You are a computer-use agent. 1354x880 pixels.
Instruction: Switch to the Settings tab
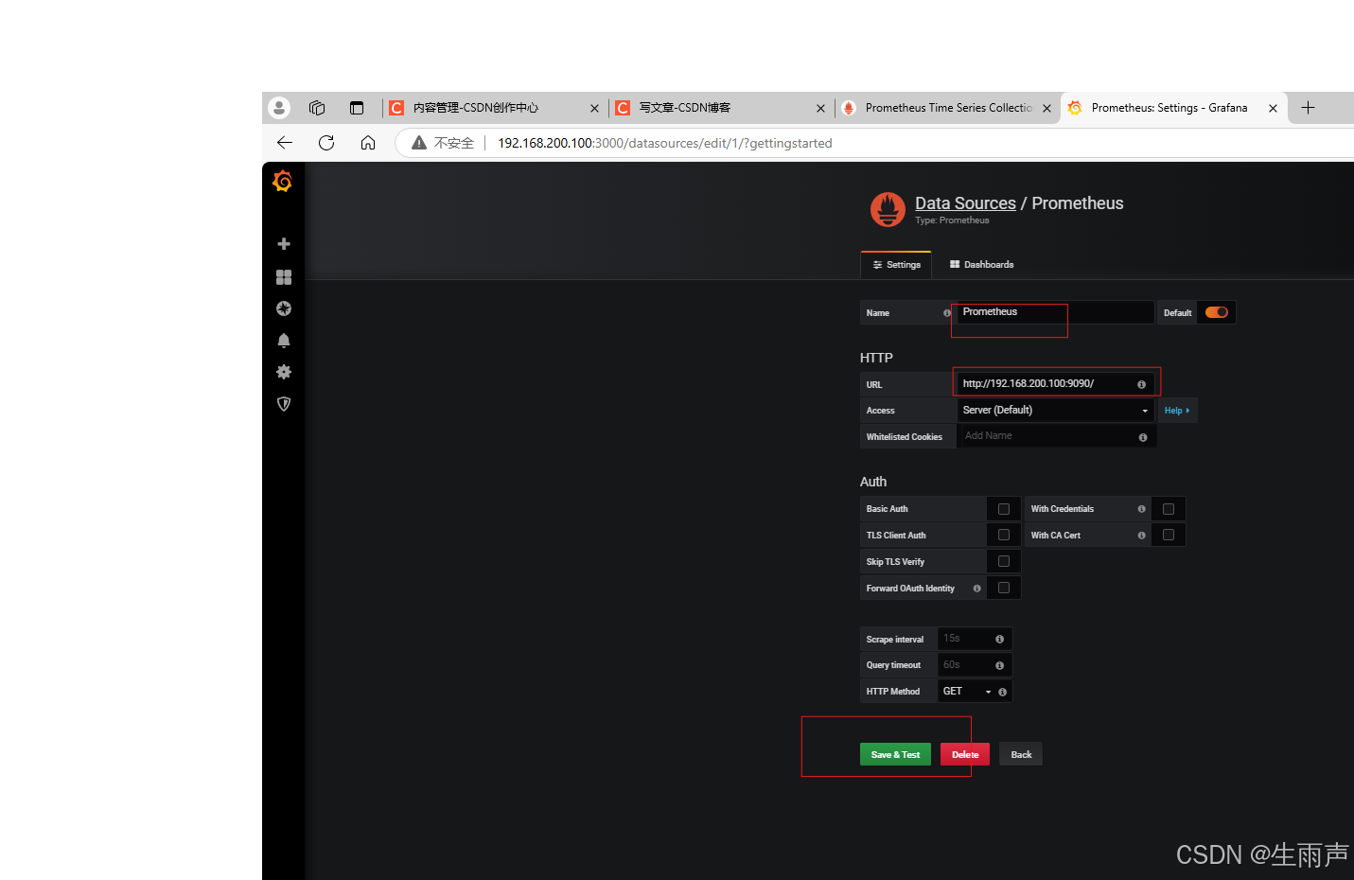(x=896, y=265)
